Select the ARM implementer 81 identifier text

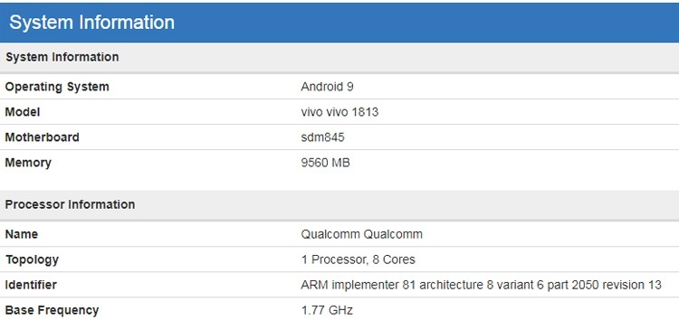[481, 285]
